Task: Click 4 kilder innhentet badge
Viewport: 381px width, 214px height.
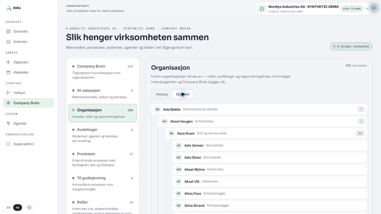Action: (x=351, y=46)
